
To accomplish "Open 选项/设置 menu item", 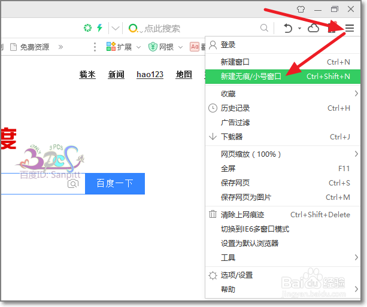I will (x=283, y=275).
